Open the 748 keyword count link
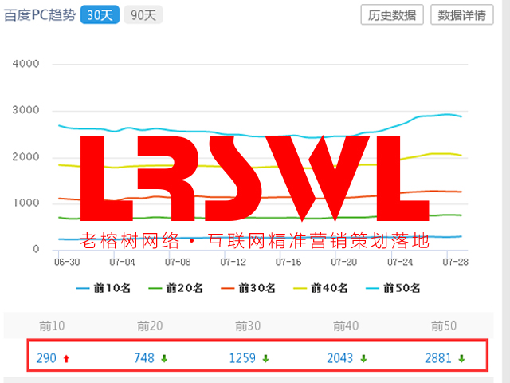This screenshot has height=383, width=510. 144,358
